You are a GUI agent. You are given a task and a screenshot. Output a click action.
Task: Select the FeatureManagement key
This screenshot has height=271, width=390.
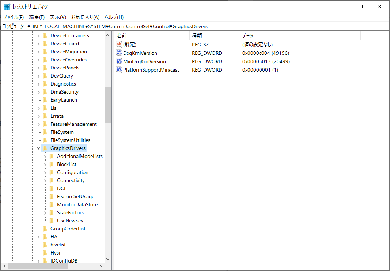[74, 124]
